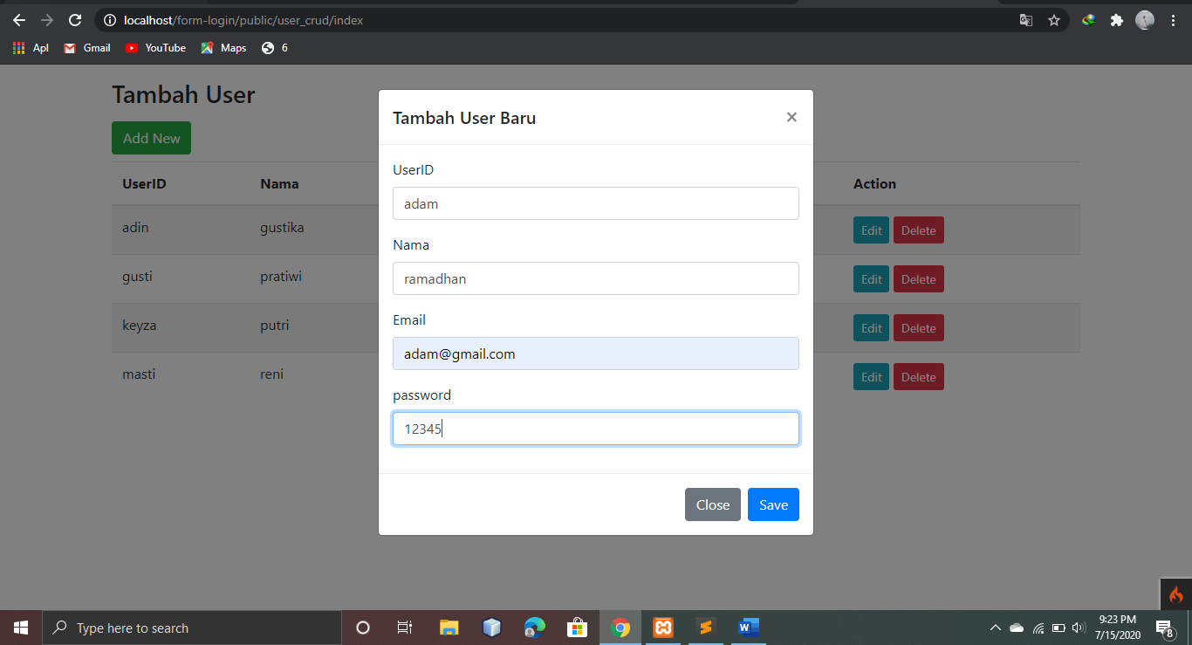Click the 'password' field label
Image resolution: width=1192 pixels, height=645 pixels.
pyautogui.click(x=421, y=395)
